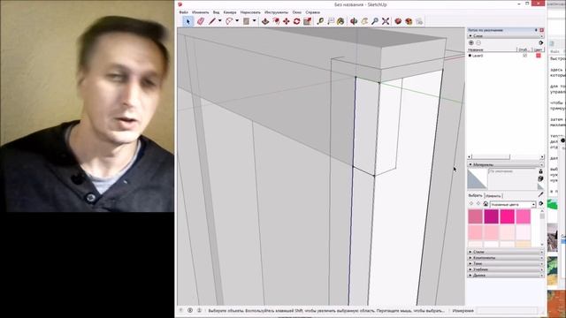
Task: Select the Move tool
Action: [287, 21]
